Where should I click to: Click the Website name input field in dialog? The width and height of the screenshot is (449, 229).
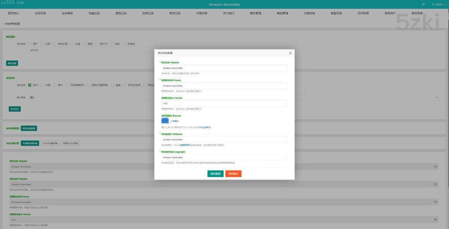point(224,68)
